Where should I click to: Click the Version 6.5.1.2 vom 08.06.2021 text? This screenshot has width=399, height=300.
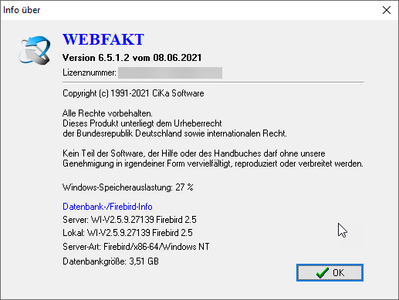[132, 58]
